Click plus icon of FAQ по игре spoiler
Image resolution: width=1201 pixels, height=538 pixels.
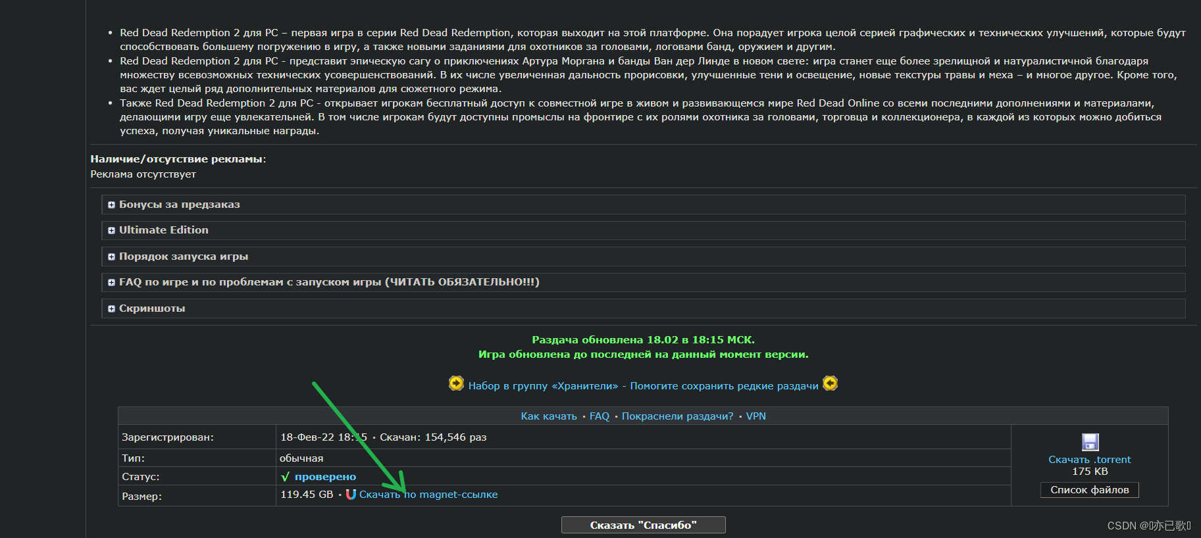point(111,283)
